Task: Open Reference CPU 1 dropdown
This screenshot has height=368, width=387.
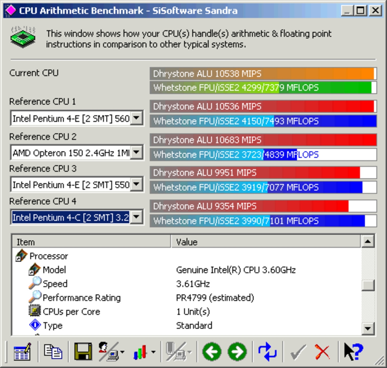Action: point(137,118)
